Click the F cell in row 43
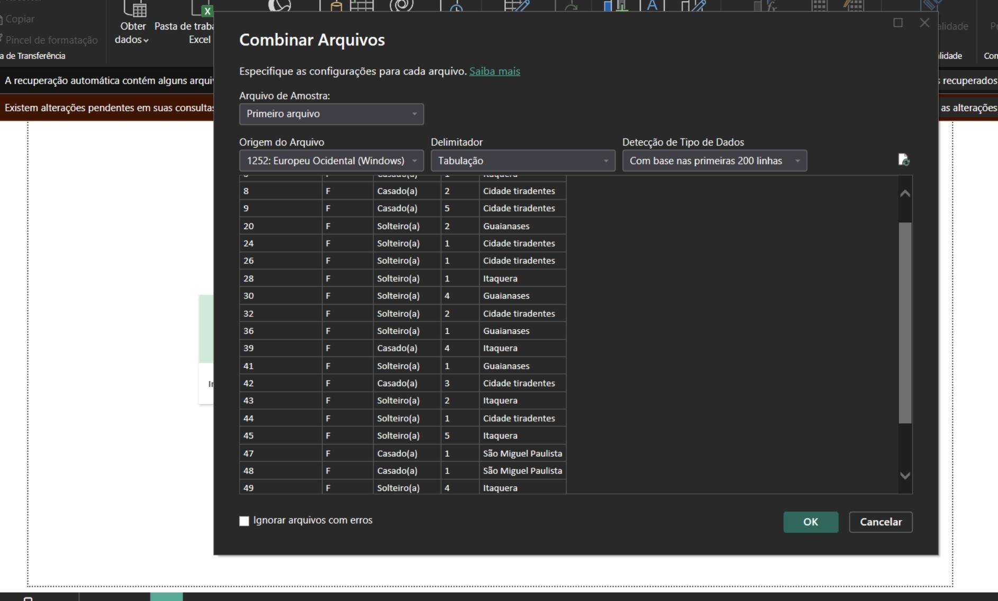The image size is (998, 601). coord(348,400)
